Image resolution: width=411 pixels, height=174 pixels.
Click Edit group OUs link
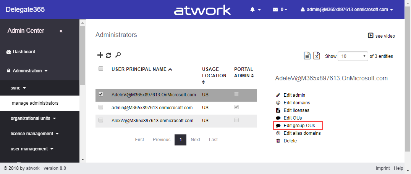point(299,126)
